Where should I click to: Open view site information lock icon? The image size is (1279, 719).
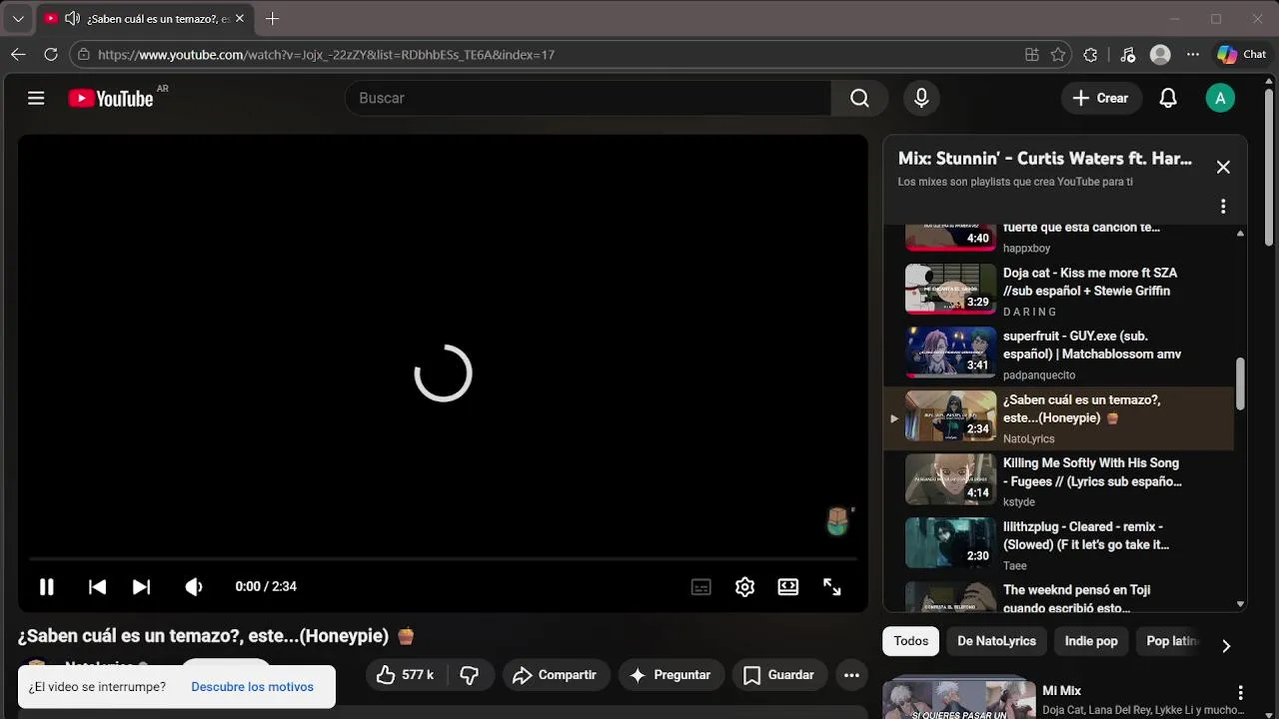(x=84, y=55)
